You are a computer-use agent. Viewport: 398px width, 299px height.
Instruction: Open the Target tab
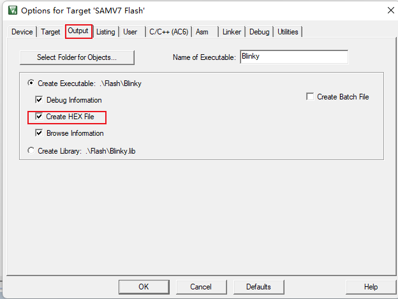pyautogui.click(x=50, y=32)
